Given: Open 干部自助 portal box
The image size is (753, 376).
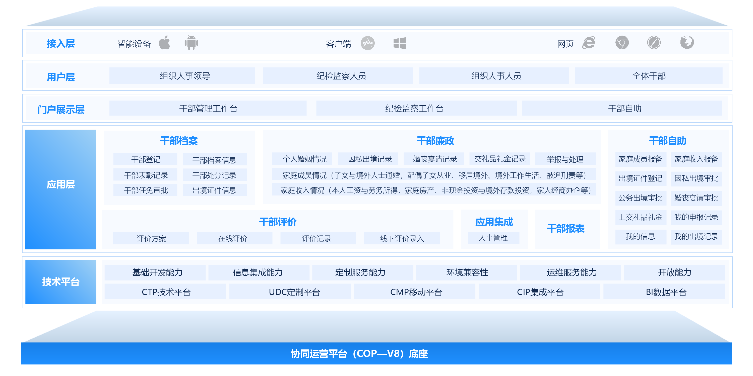Looking at the screenshot, I should [x=622, y=108].
